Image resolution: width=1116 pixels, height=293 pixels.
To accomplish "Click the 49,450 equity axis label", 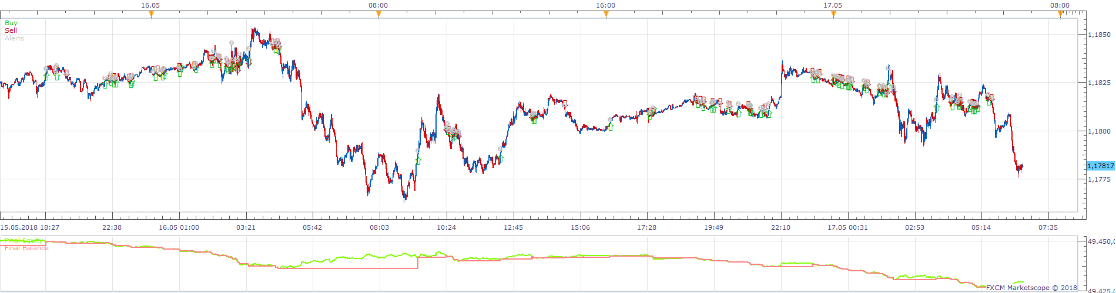I will tap(1101, 241).
